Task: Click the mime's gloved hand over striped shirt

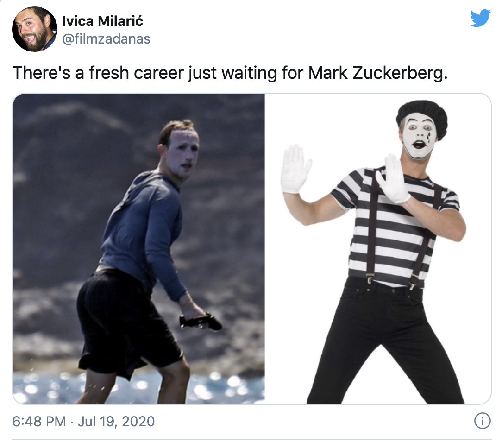Action: click(394, 181)
